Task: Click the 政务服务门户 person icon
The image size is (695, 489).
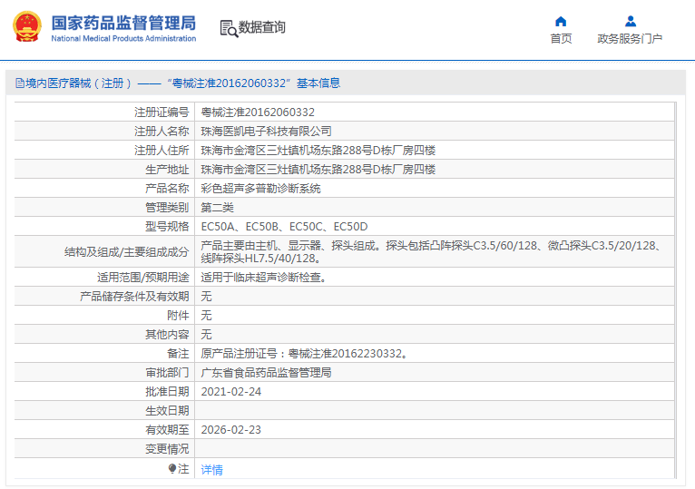Action: [630, 21]
